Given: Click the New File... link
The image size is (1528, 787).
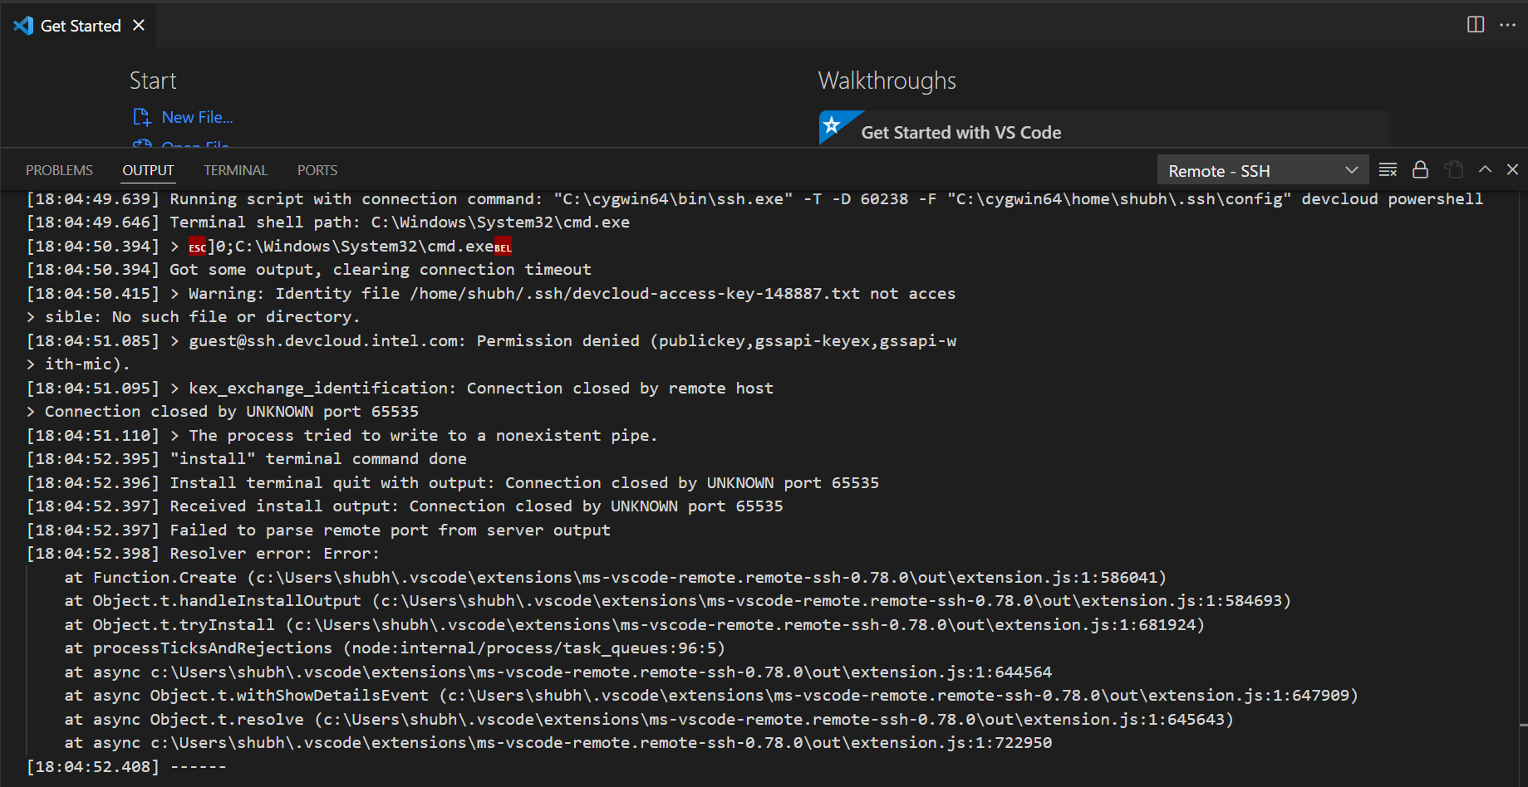Looking at the screenshot, I should click(197, 117).
